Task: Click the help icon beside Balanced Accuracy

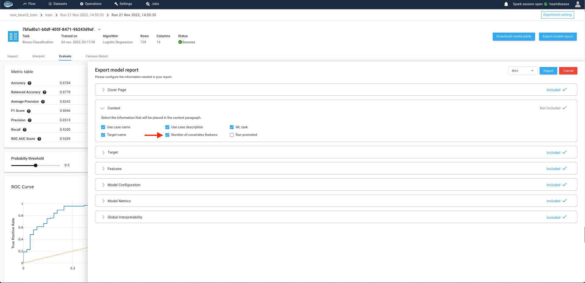Action: pyautogui.click(x=44, y=92)
